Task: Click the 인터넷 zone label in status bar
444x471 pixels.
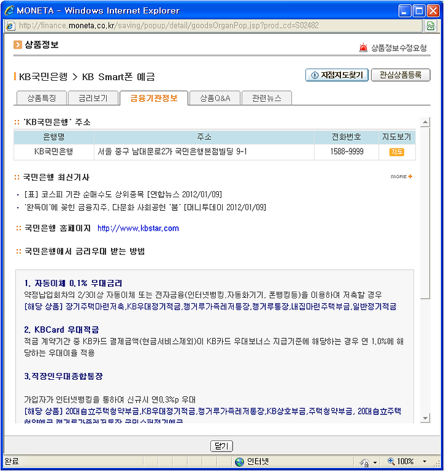Action: coord(257,462)
